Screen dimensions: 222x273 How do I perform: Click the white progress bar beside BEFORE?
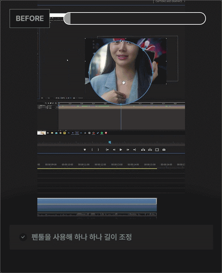[x=135, y=19]
